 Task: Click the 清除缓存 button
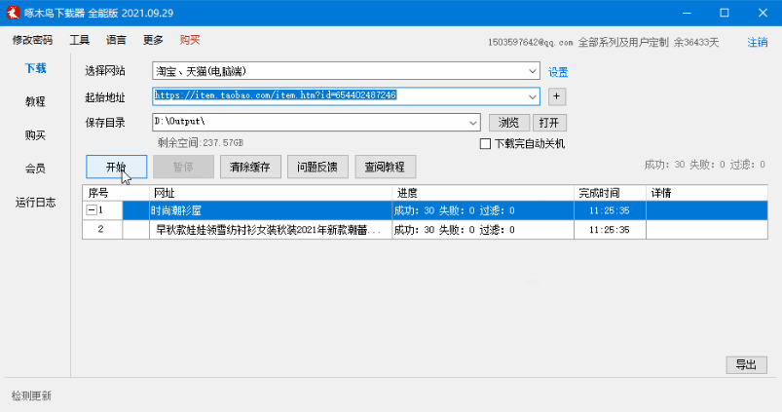coord(250,167)
